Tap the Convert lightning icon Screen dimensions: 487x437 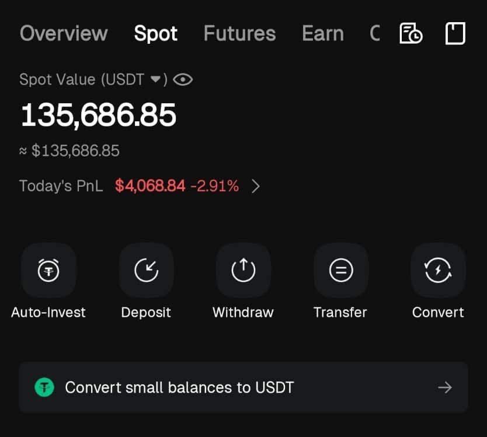click(x=438, y=270)
